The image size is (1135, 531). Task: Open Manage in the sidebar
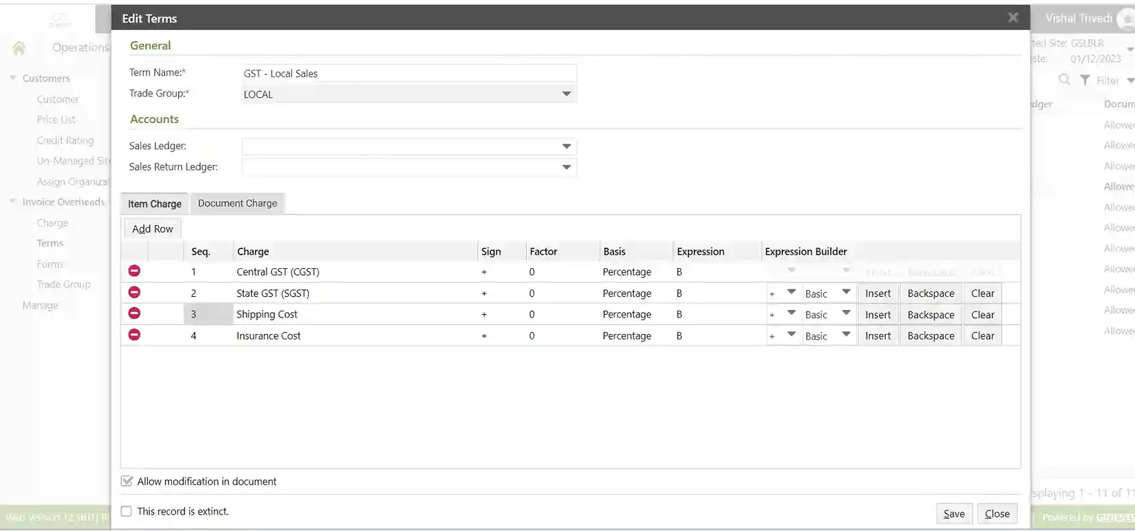pyautogui.click(x=40, y=305)
